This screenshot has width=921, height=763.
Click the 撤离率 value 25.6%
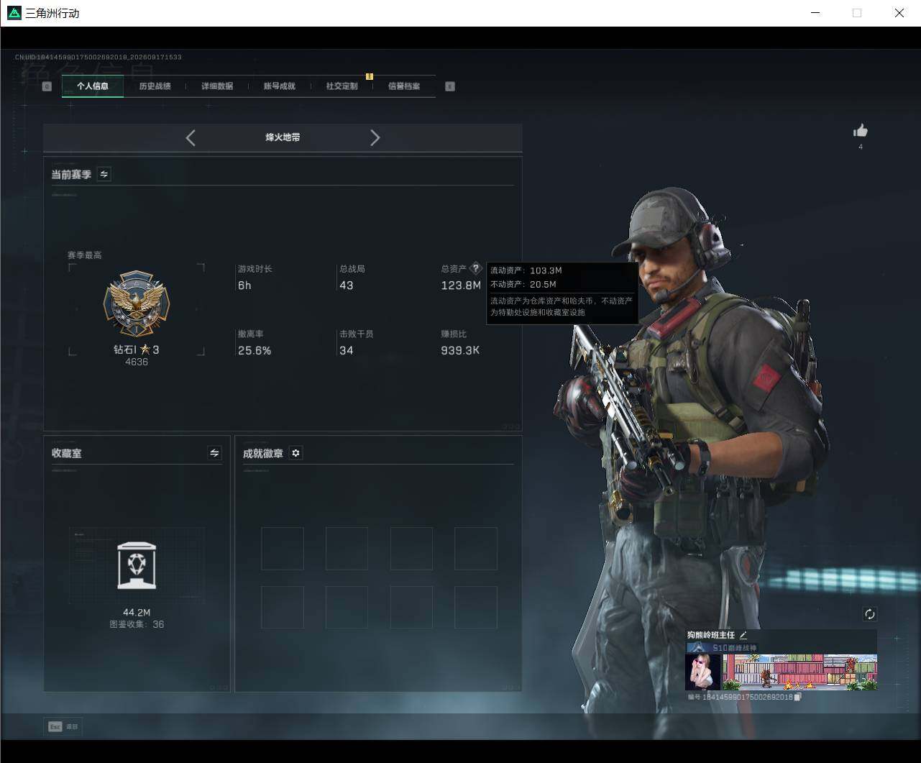[x=255, y=351]
